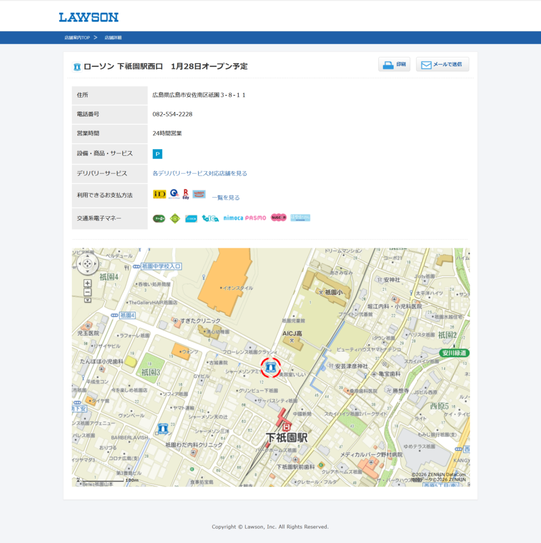Open the 一覧を見る payment list link
This screenshot has width=541, height=543.
[226, 198]
